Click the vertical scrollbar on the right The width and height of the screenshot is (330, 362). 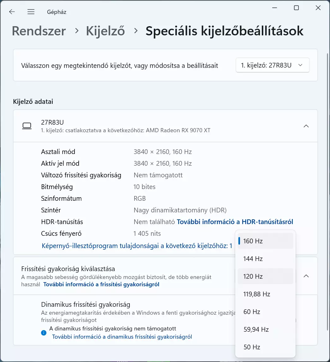(x=327, y=192)
